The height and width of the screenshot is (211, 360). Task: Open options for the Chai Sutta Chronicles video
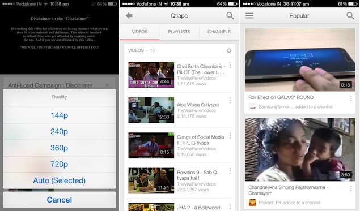(x=230, y=65)
